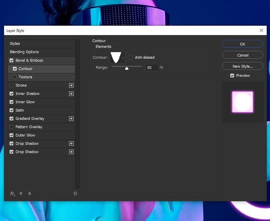Click the Range slider handle

click(127, 68)
